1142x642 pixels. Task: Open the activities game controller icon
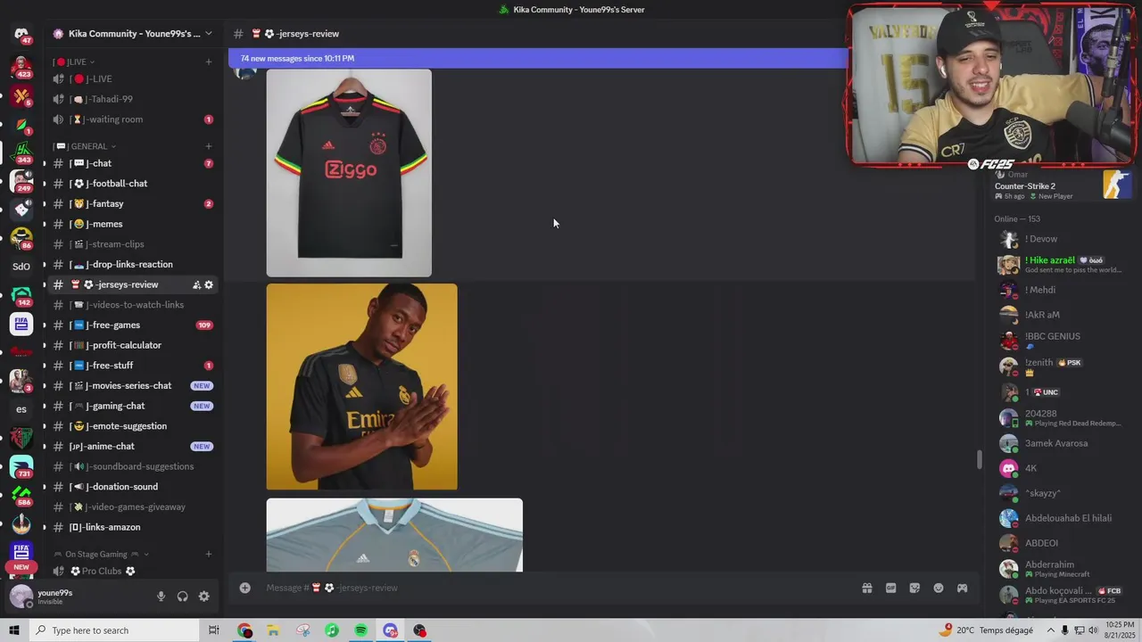click(962, 588)
